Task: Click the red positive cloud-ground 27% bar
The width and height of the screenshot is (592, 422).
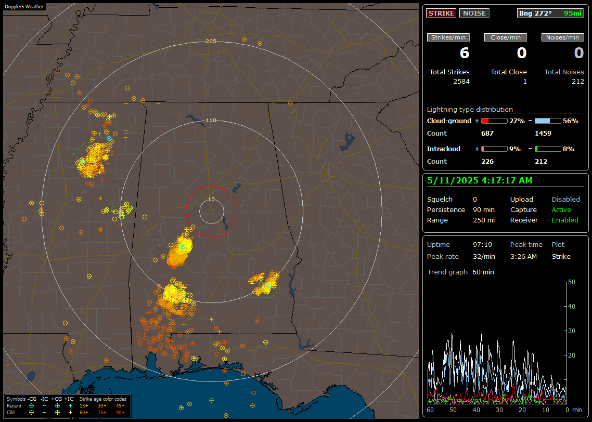Action: (x=494, y=121)
